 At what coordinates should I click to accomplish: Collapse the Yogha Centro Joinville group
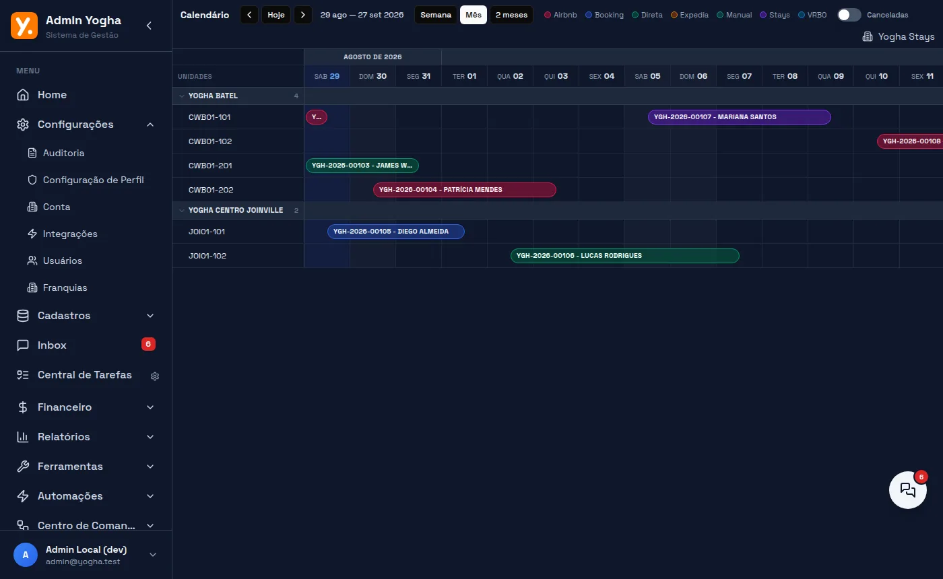pyautogui.click(x=181, y=210)
